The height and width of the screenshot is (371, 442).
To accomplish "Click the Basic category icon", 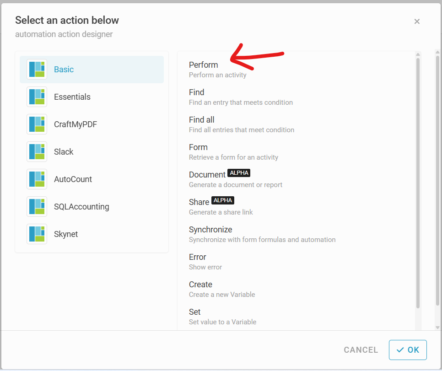I will 37,70.
